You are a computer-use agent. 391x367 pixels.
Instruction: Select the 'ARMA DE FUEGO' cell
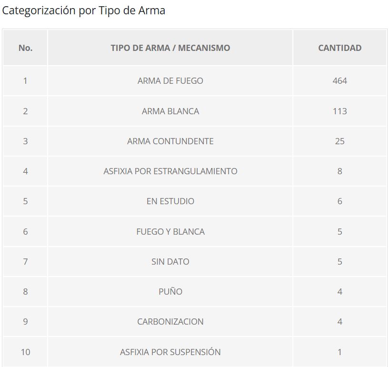click(x=170, y=81)
